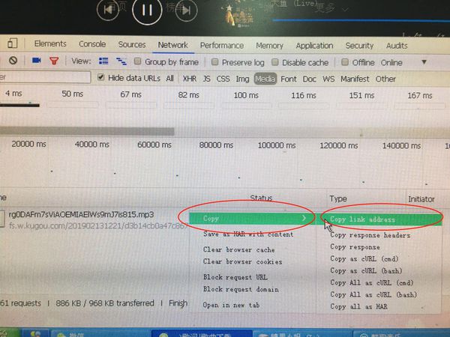Click the filter text input field
450x337 pixels.
[x=45, y=77]
